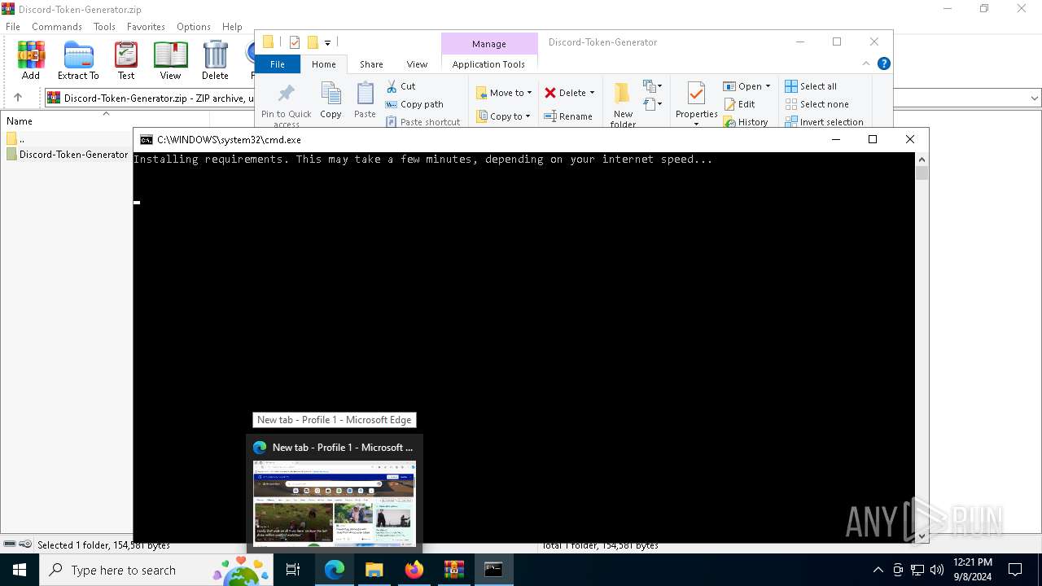
Task: Open the notification center icon
Action: (1015, 570)
